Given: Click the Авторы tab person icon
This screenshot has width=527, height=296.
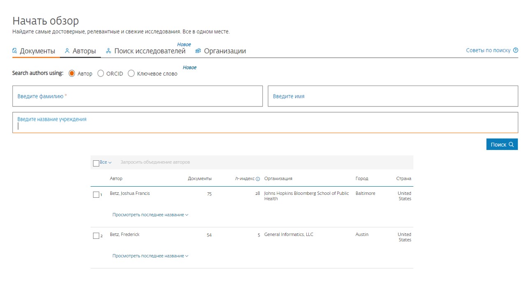Looking at the screenshot, I should click(68, 51).
